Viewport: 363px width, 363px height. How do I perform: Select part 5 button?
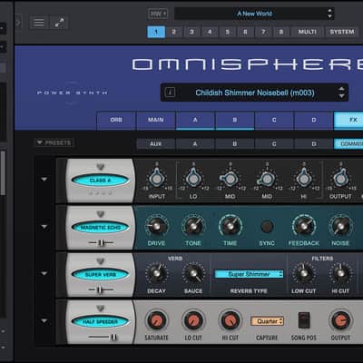coord(228,32)
